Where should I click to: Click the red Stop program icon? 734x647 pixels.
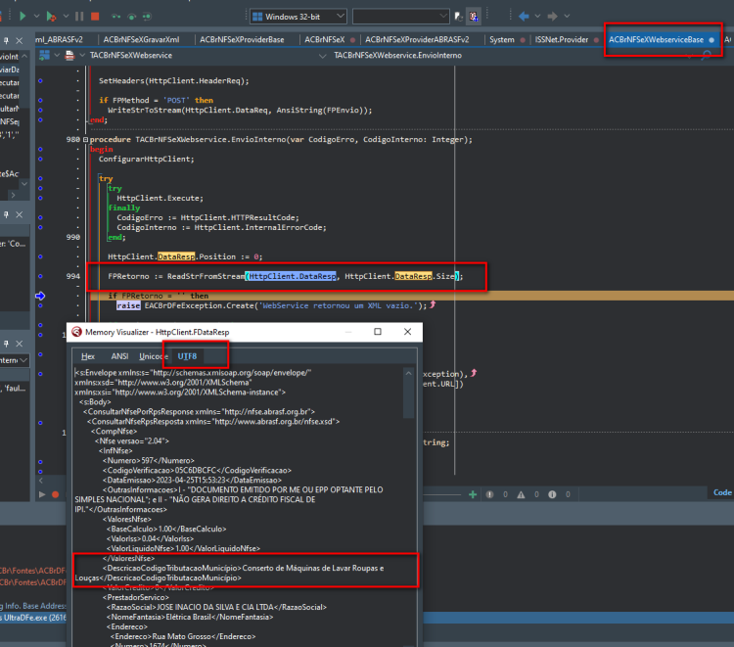pyautogui.click(x=95, y=17)
